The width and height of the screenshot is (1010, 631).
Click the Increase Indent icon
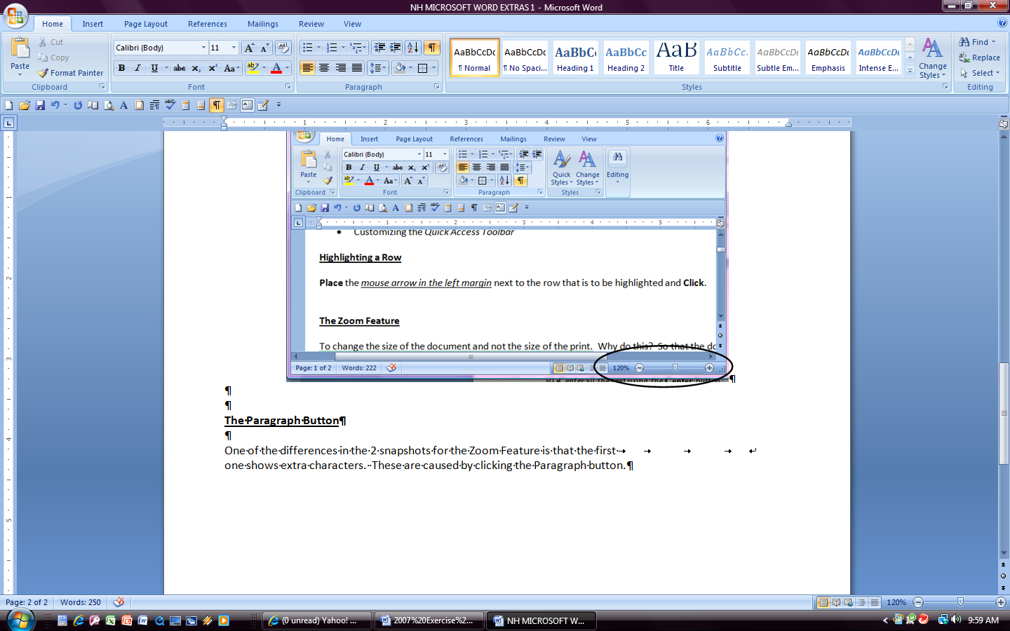[x=396, y=48]
